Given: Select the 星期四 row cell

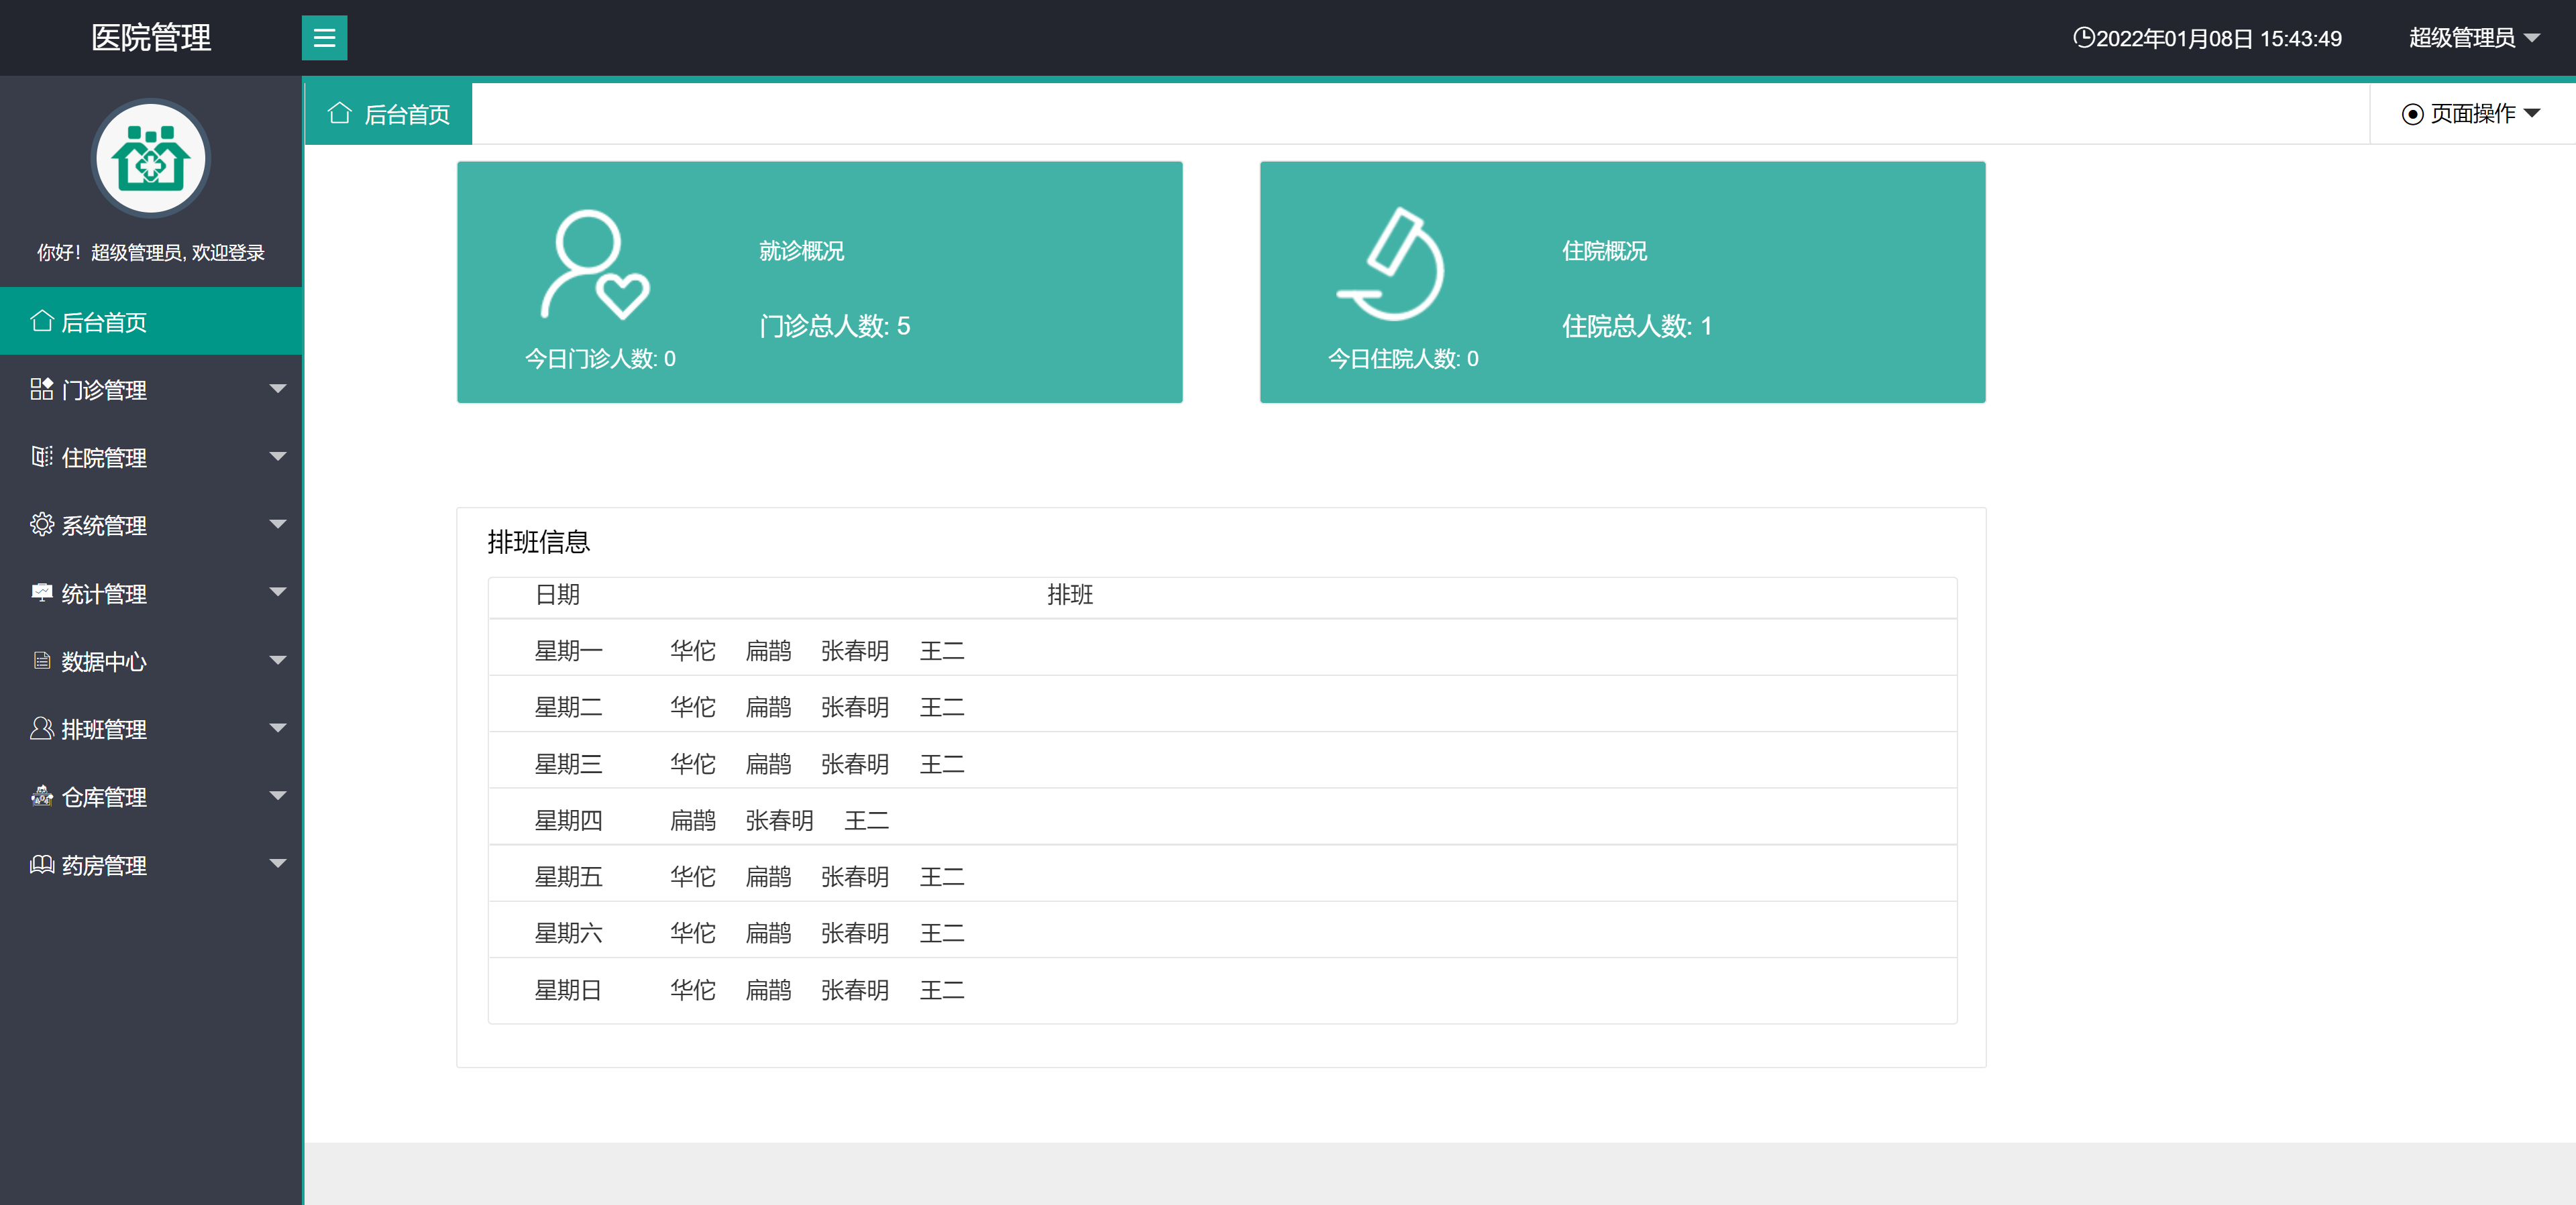Looking at the screenshot, I should [568, 820].
